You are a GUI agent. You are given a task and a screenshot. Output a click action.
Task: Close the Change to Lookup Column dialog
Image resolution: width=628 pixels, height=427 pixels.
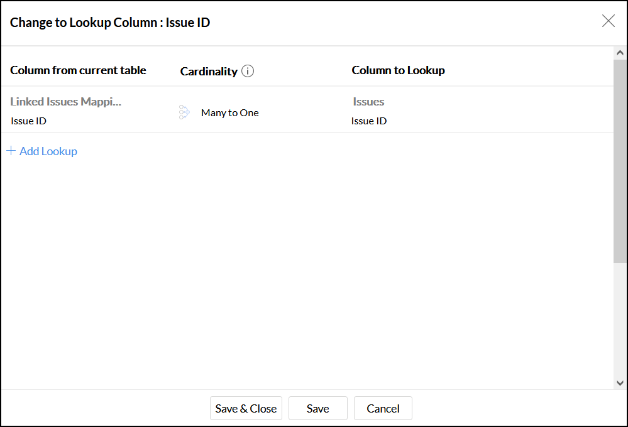pos(608,21)
